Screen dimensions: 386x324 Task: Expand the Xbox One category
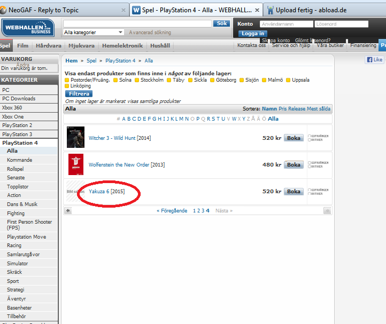(x=13, y=116)
